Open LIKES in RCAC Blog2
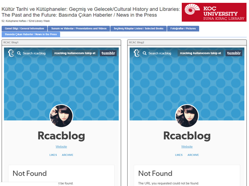Screen dimensions: 249x186 179,155
